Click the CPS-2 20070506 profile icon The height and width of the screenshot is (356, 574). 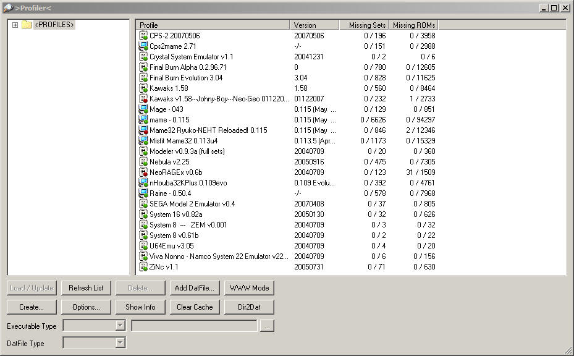[143, 36]
